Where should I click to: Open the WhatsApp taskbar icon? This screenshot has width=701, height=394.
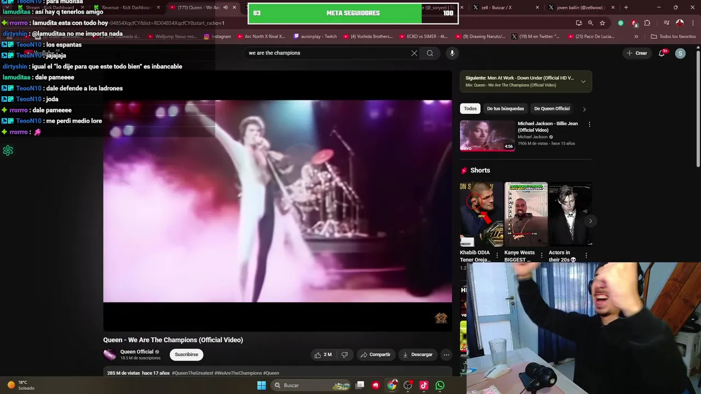coord(440,385)
